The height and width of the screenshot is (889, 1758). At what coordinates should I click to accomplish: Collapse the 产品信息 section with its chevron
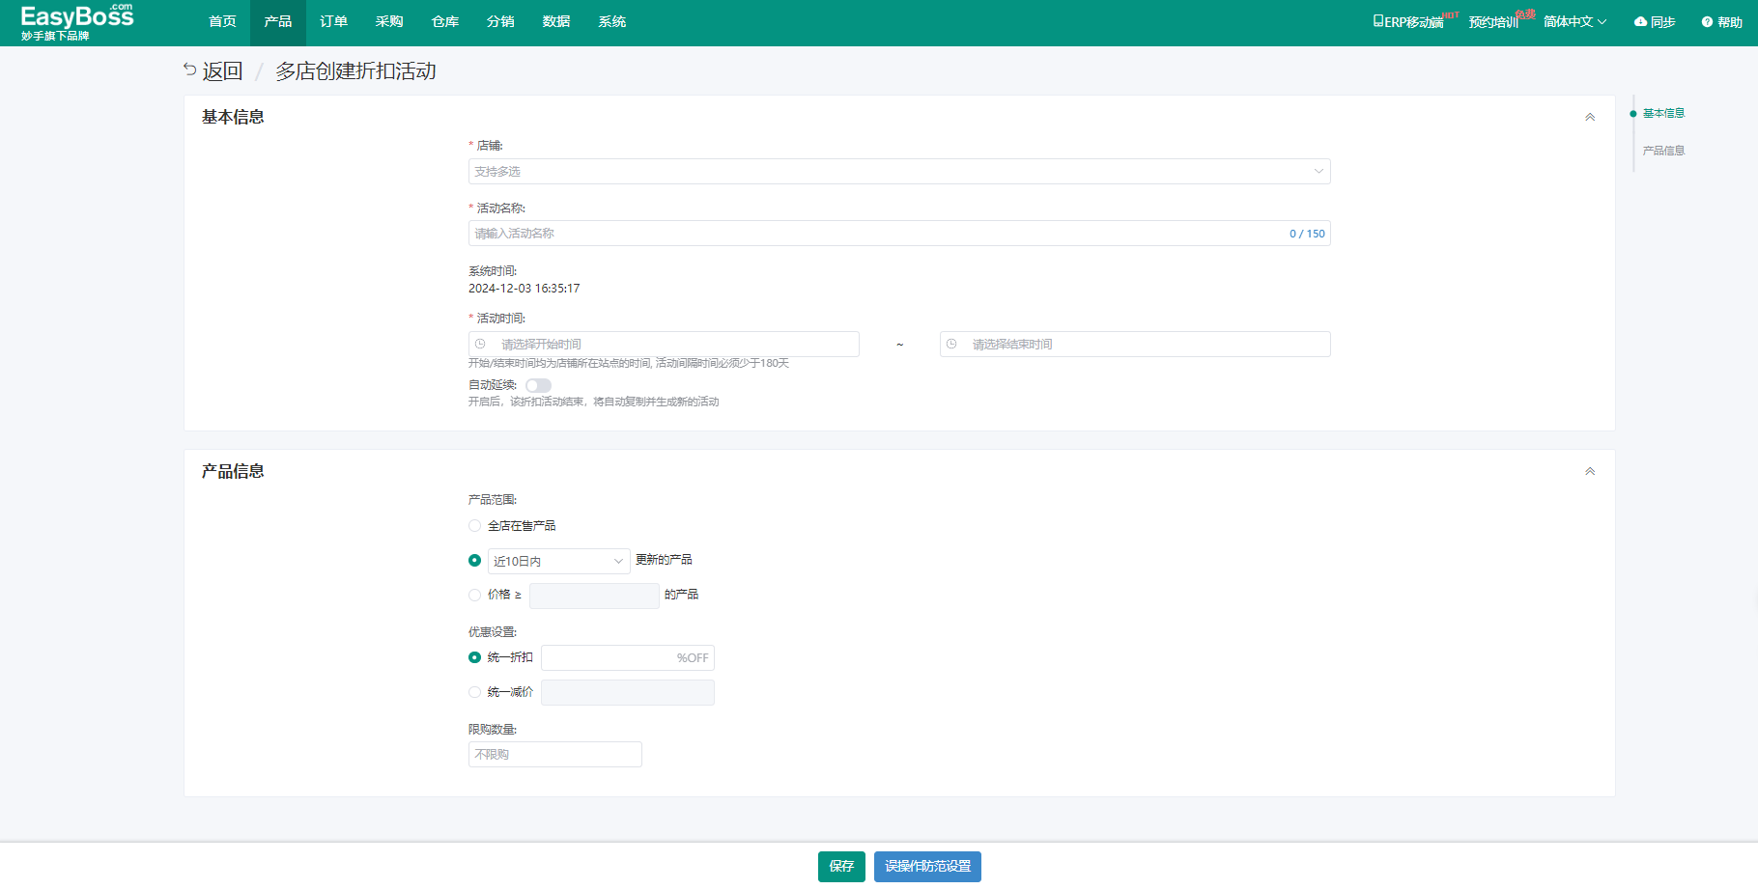(1590, 471)
